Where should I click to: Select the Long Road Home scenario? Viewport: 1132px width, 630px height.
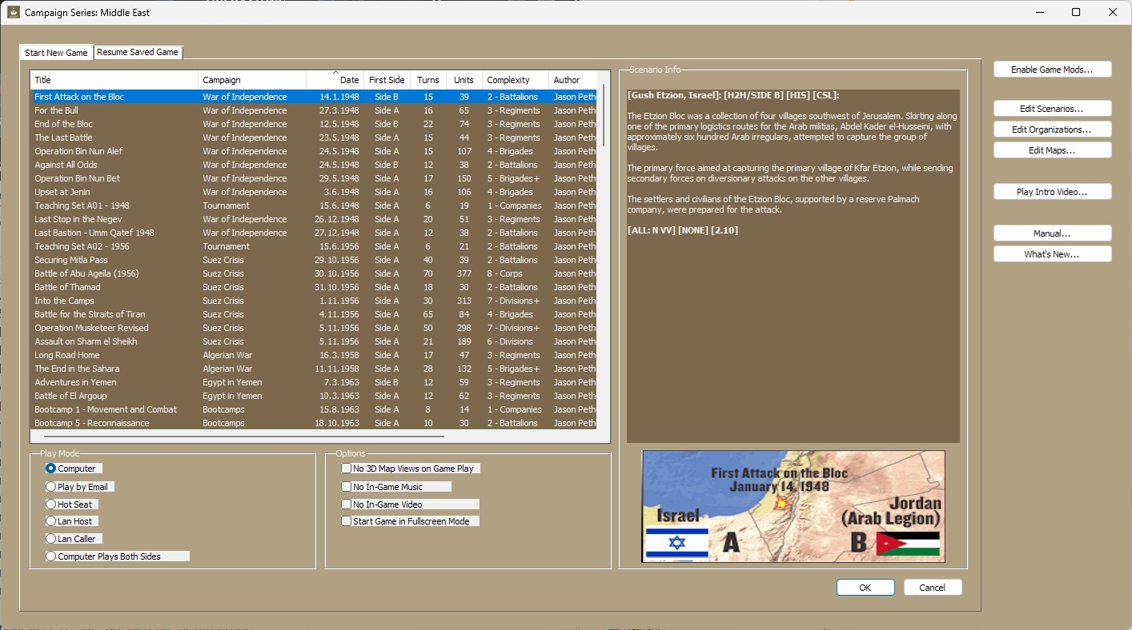click(x=313, y=355)
